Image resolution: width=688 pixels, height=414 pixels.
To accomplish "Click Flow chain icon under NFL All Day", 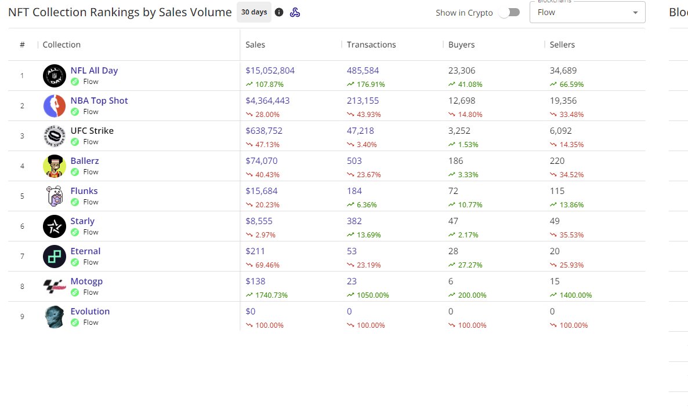I will tap(75, 82).
